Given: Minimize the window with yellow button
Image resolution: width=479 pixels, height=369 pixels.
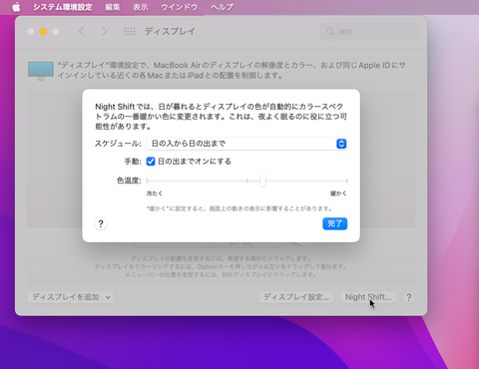Looking at the screenshot, I should pos(43,32).
